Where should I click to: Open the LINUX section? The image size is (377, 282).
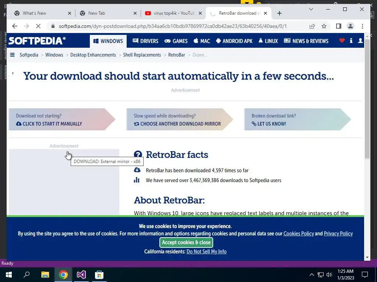click(x=268, y=41)
